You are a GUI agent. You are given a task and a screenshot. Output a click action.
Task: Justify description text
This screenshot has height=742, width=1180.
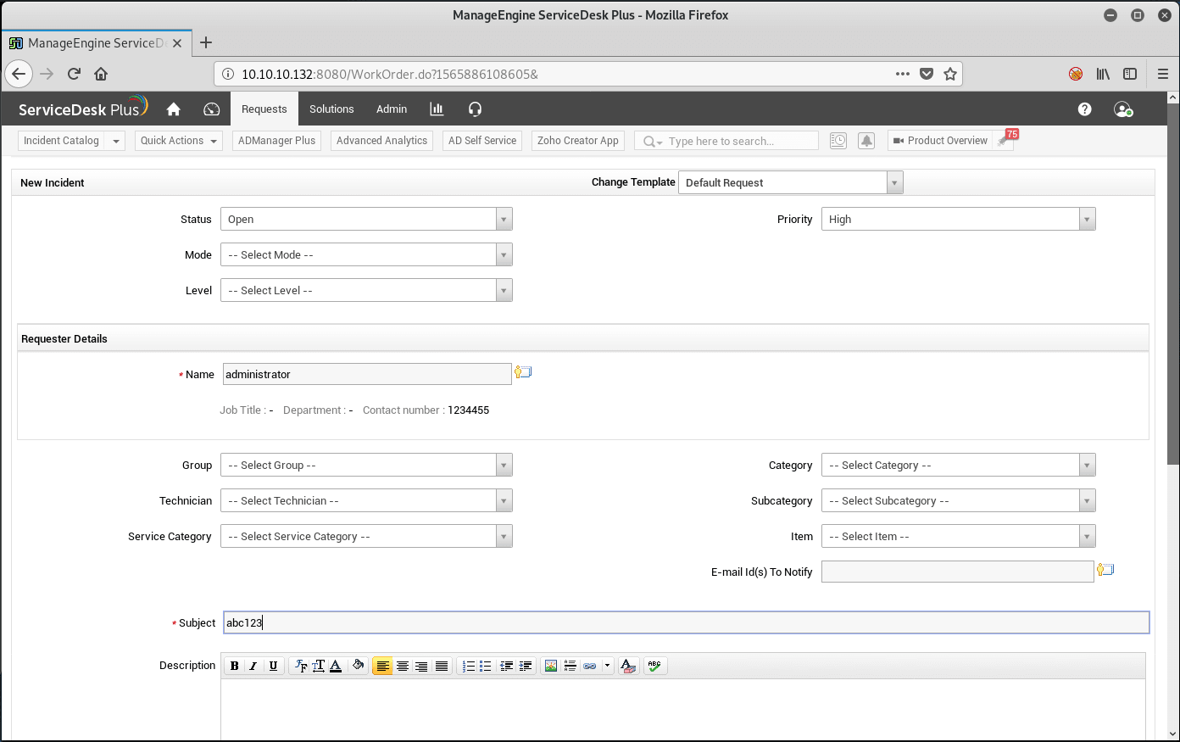[442, 666]
